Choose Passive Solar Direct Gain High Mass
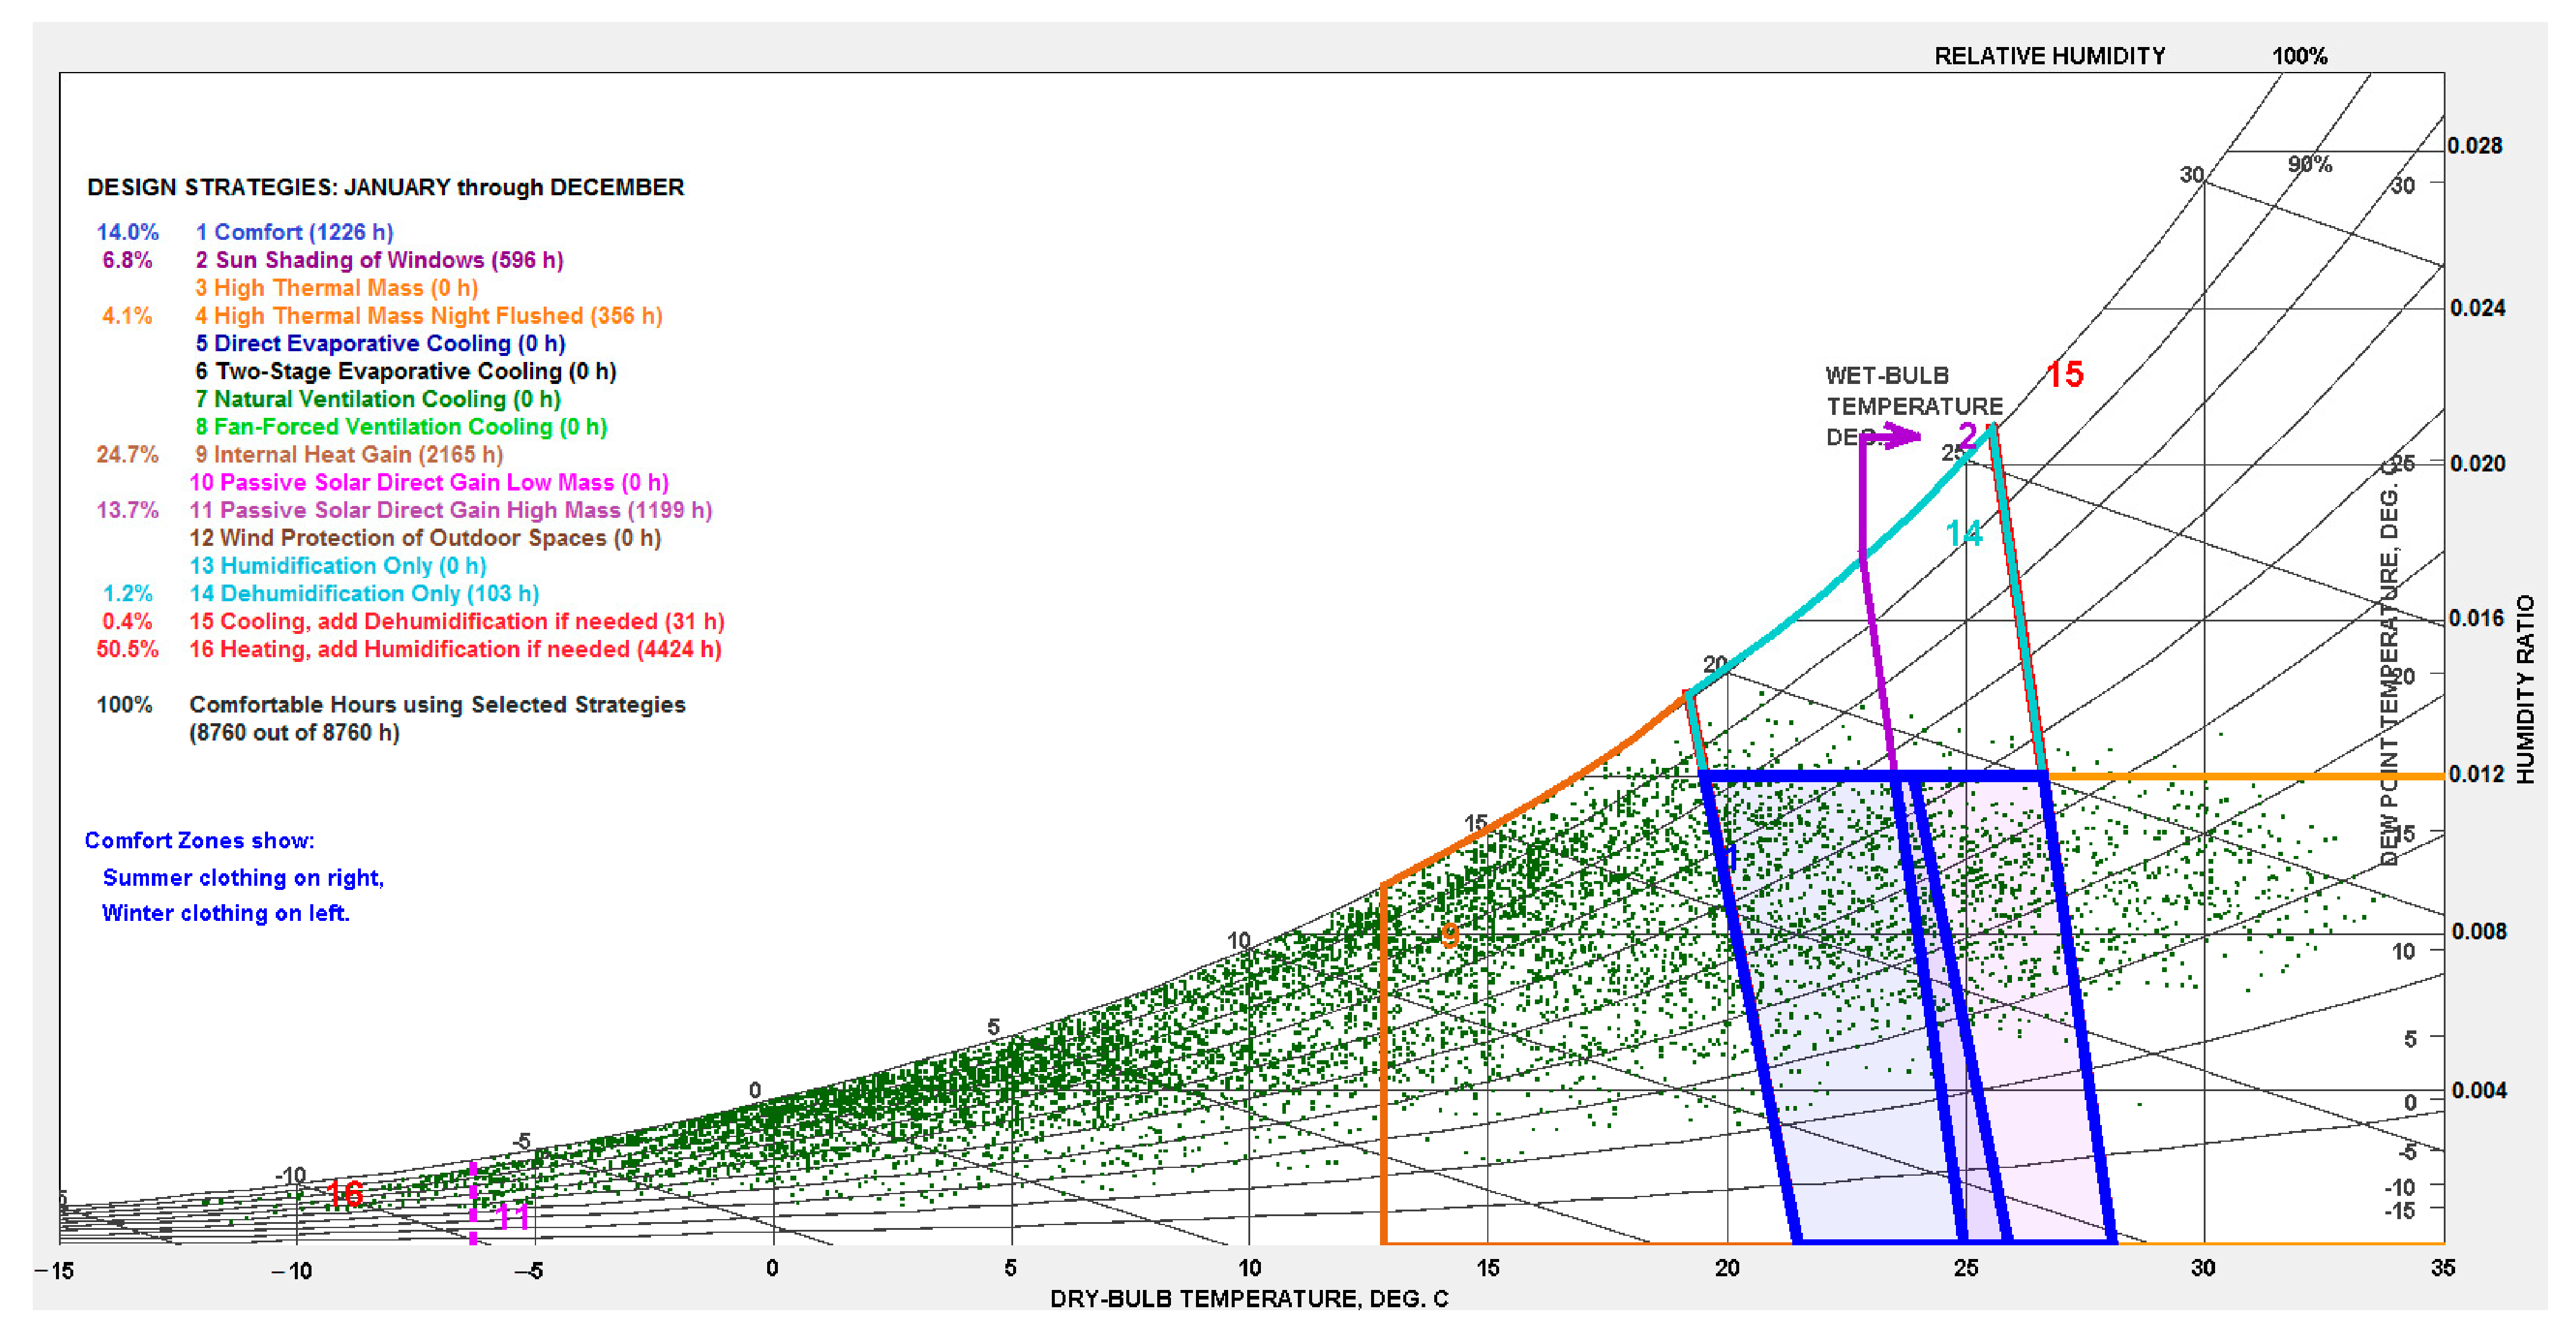The image size is (2576, 1334). 451,511
